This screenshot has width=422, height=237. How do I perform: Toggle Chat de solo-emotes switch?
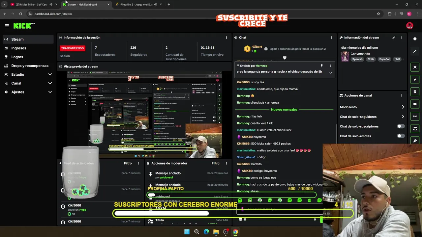coord(401,136)
